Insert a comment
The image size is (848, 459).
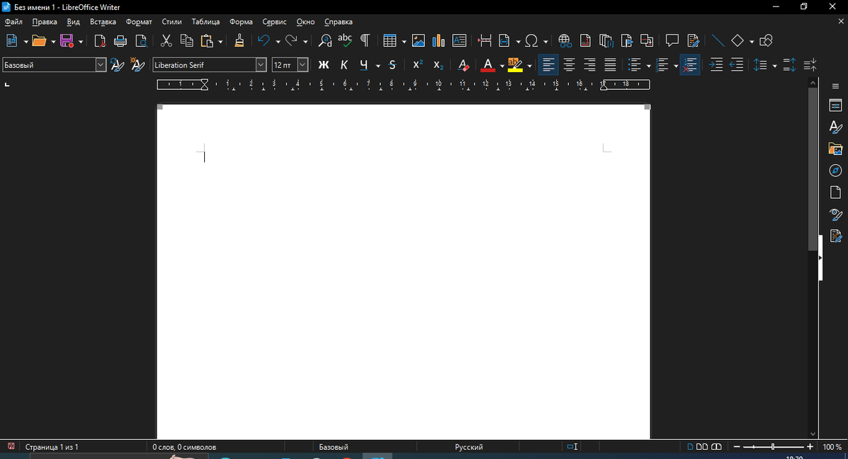[x=672, y=41]
